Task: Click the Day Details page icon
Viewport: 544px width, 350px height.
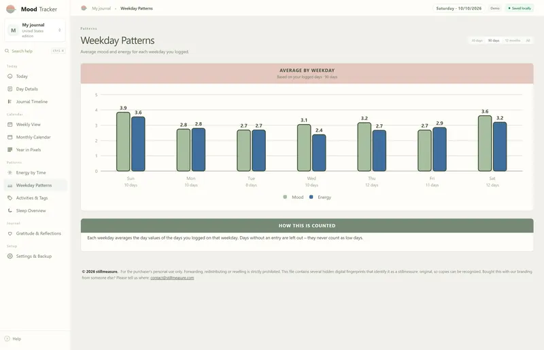Action: pos(10,89)
